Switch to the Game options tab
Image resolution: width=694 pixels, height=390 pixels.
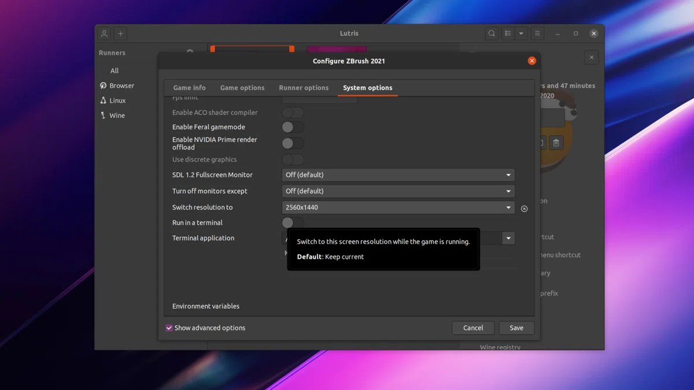(x=242, y=88)
